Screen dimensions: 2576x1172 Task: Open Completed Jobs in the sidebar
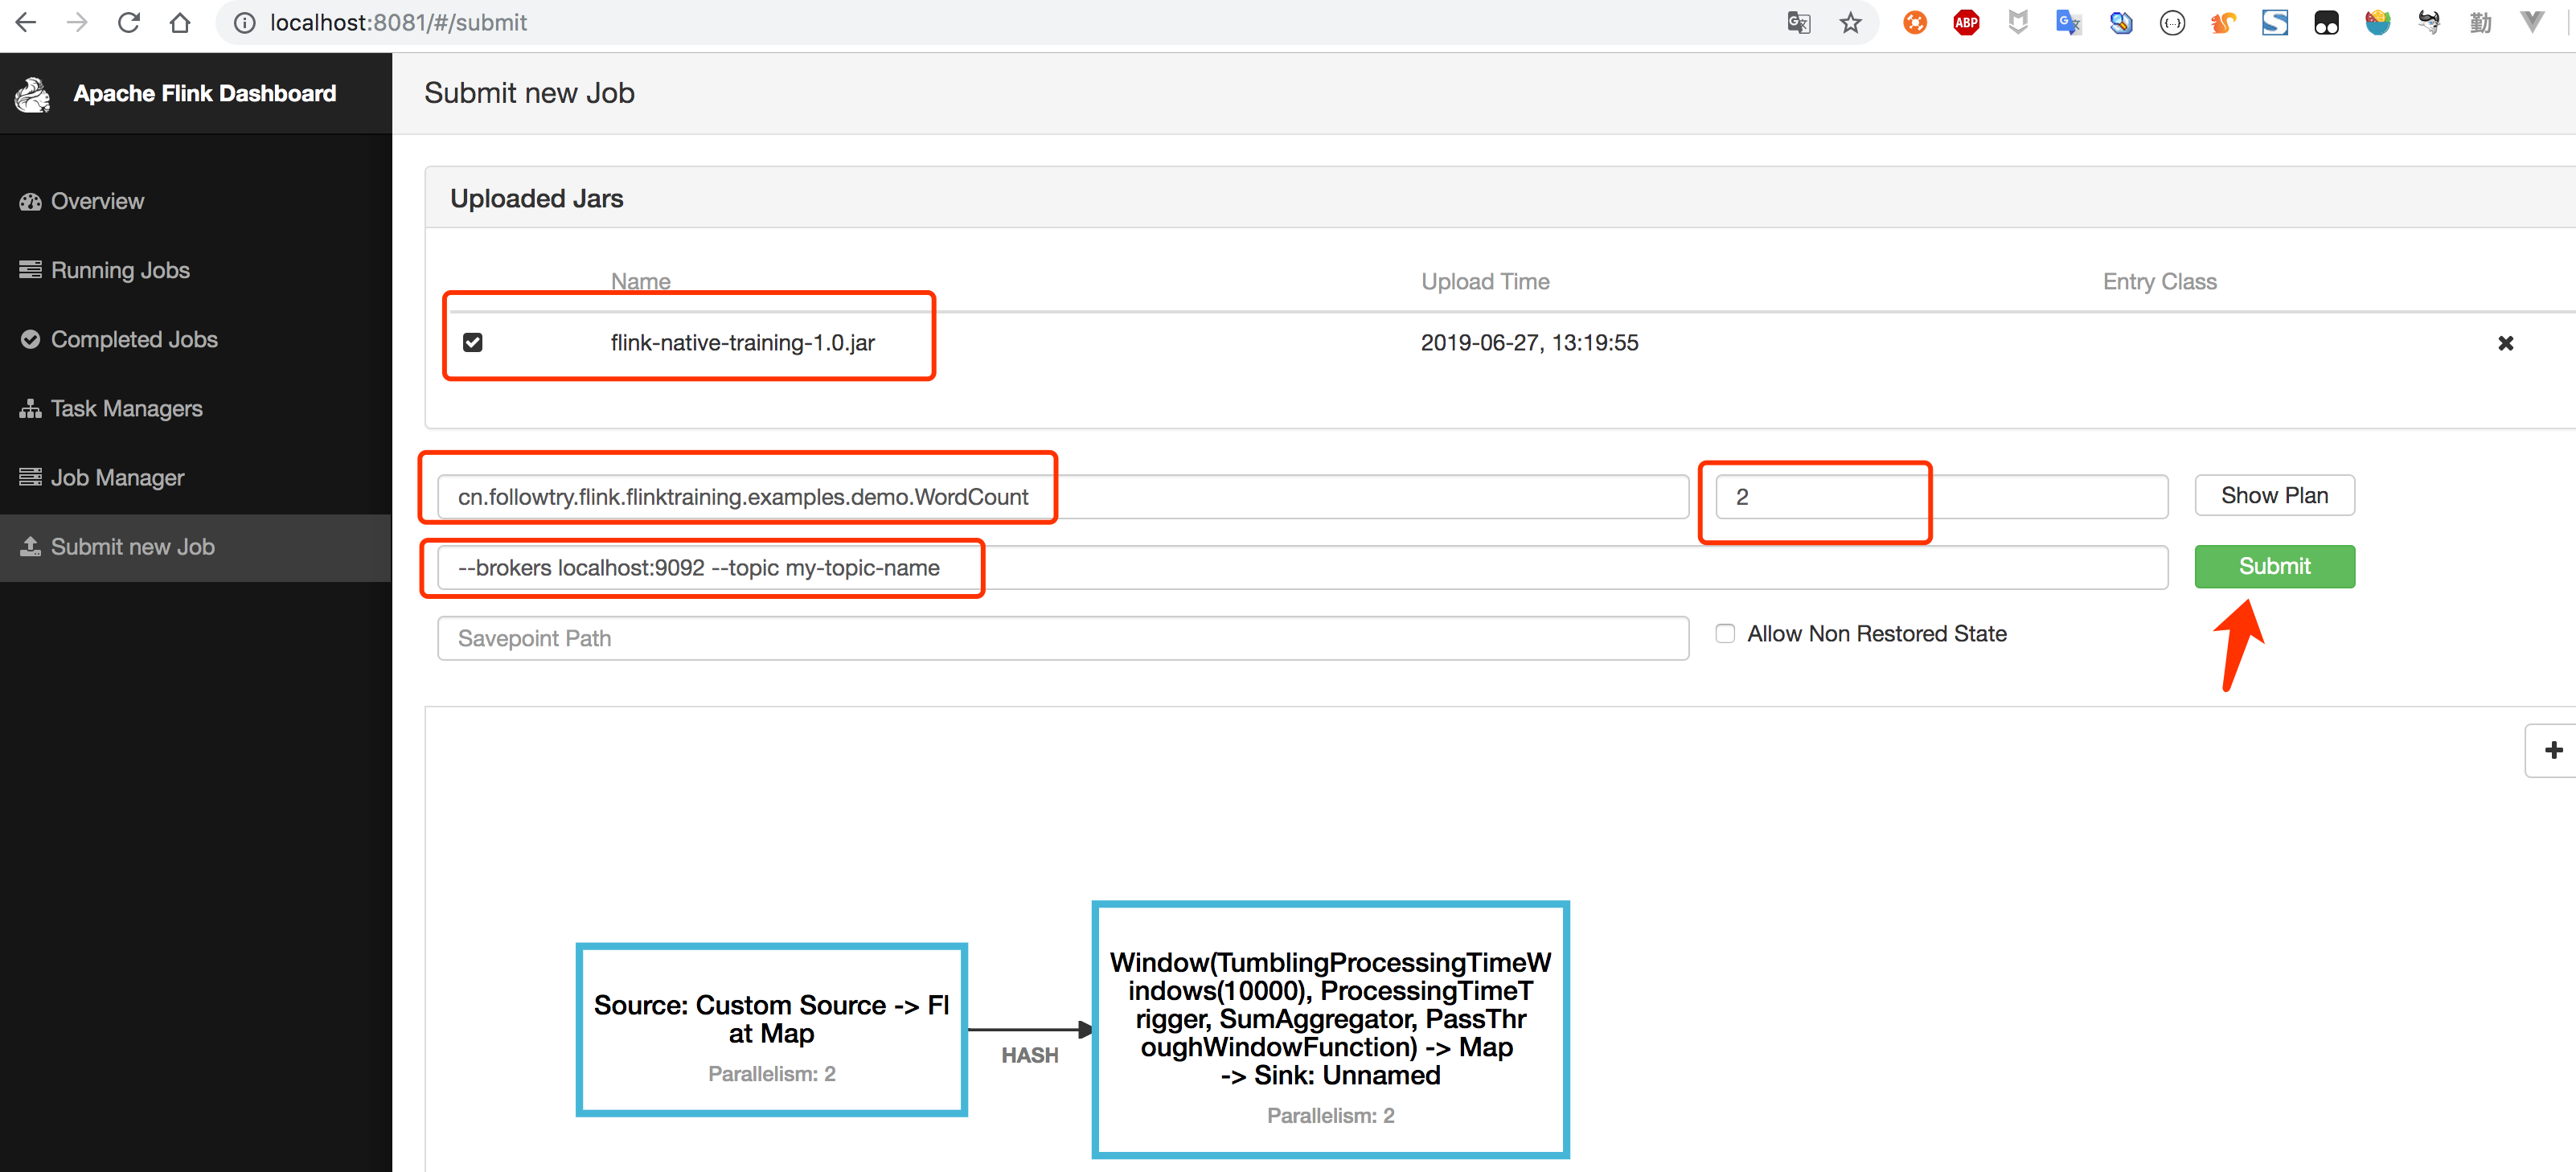pos(133,339)
